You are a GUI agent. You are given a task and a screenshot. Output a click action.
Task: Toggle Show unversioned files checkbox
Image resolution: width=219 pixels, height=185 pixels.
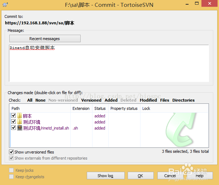(x=11, y=152)
